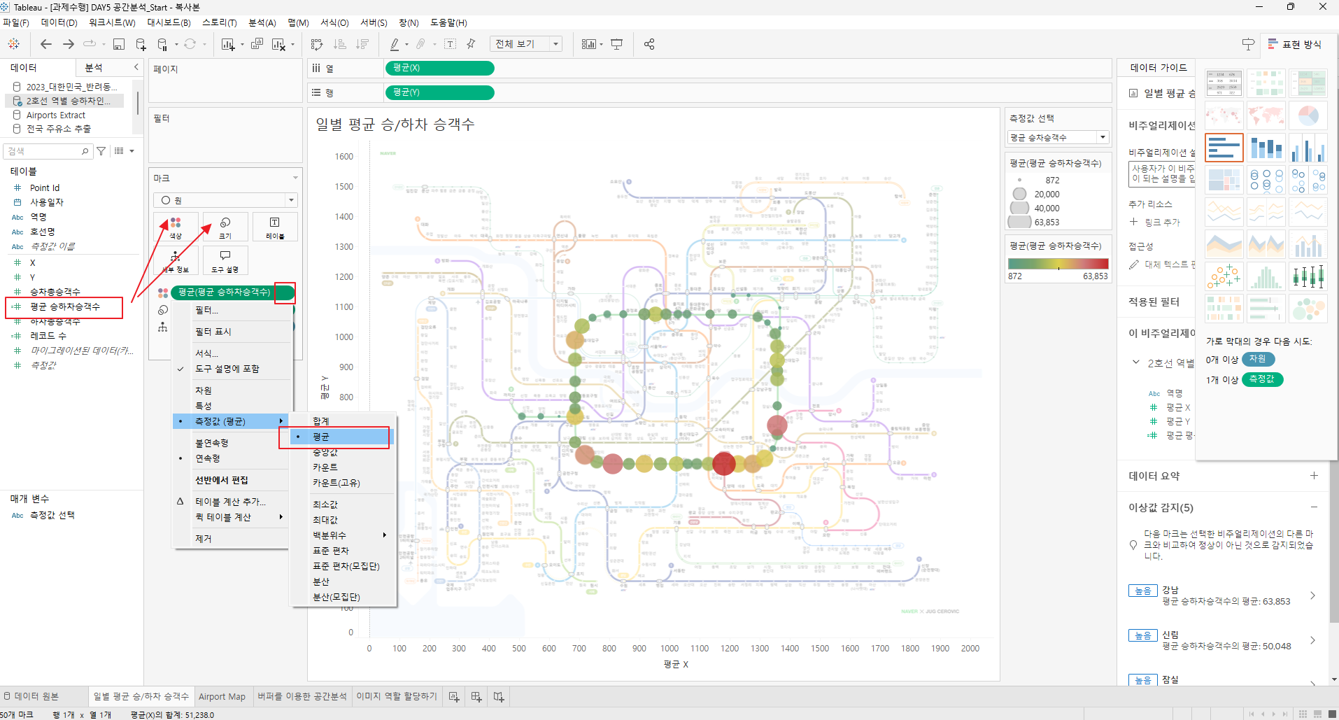1339x720 pixels.
Task: Click the Save icon in toolbar
Action: point(119,44)
